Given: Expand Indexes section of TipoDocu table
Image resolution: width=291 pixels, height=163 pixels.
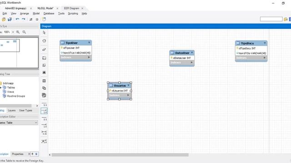Looking at the screenshot, I should pos(265,58).
